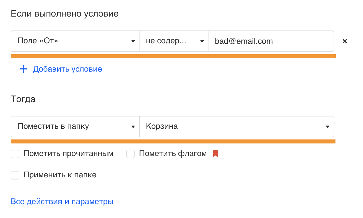Click arrow icon on «Корзина» folder selector
Image resolution: width=363 pixels, height=218 pixels.
[327, 127]
